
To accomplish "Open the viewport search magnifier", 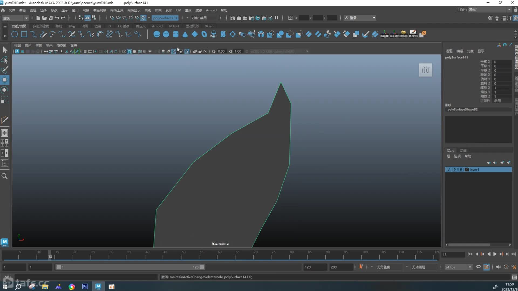I will pyautogui.click(x=5, y=176).
